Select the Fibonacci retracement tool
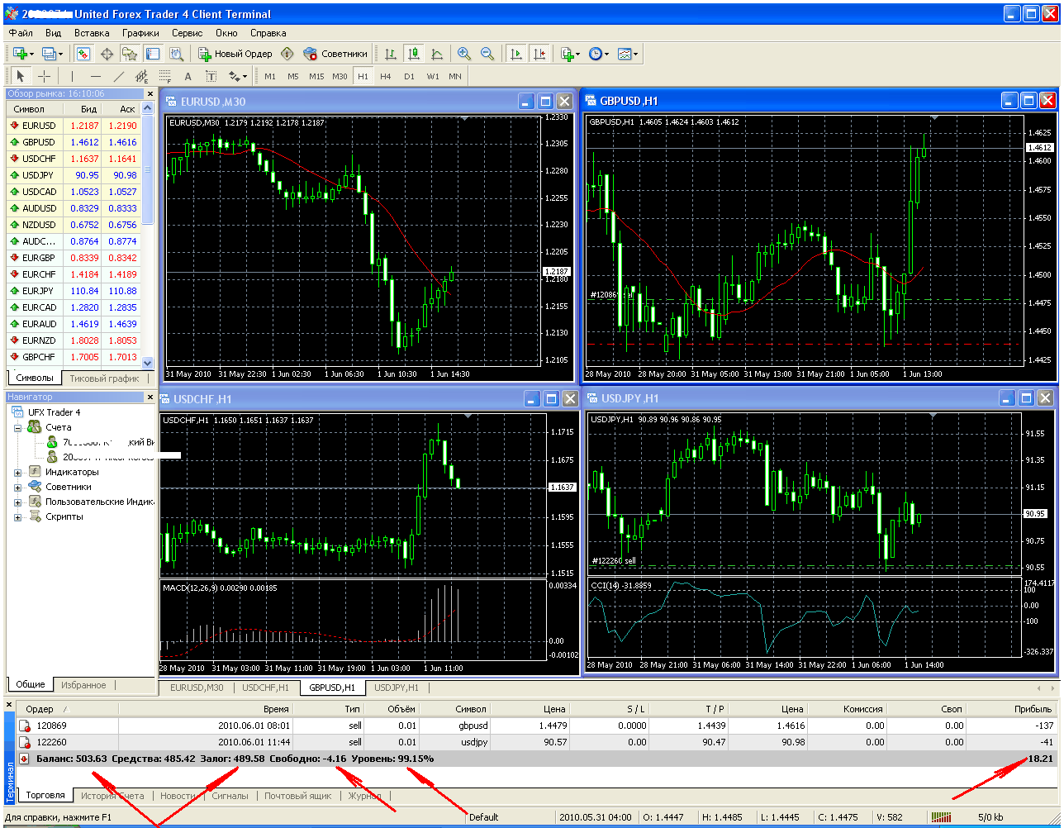The width and height of the screenshot is (1064, 828). [x=164, y=76]
